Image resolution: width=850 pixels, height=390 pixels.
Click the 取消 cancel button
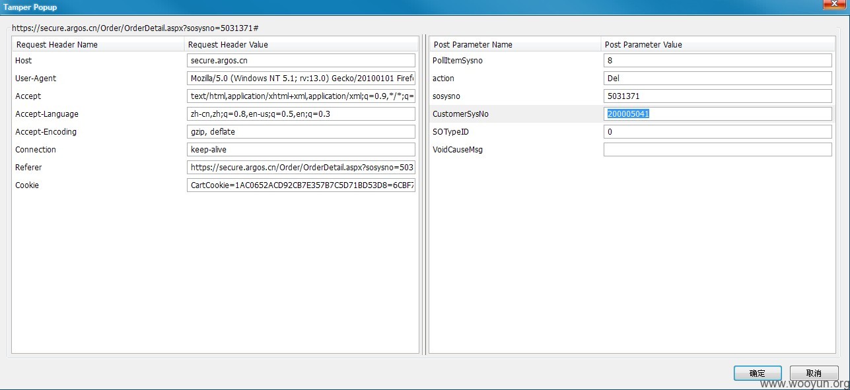pyautogui.click(x=814, y=373)
